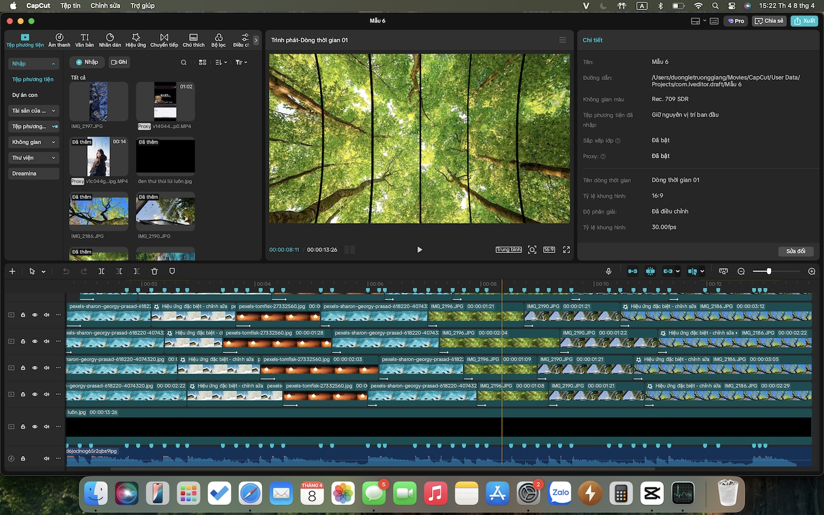This screenshot has height=515, width=824.
Task: Open Zalo from the Dock
Action: (x=560, y=493)
